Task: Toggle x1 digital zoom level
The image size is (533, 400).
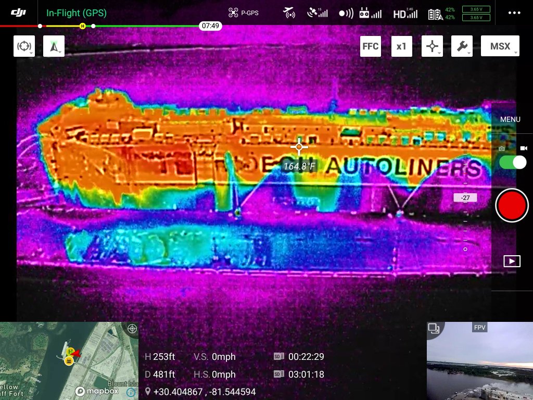Action: pyautogui.click(x=401, y=46)
